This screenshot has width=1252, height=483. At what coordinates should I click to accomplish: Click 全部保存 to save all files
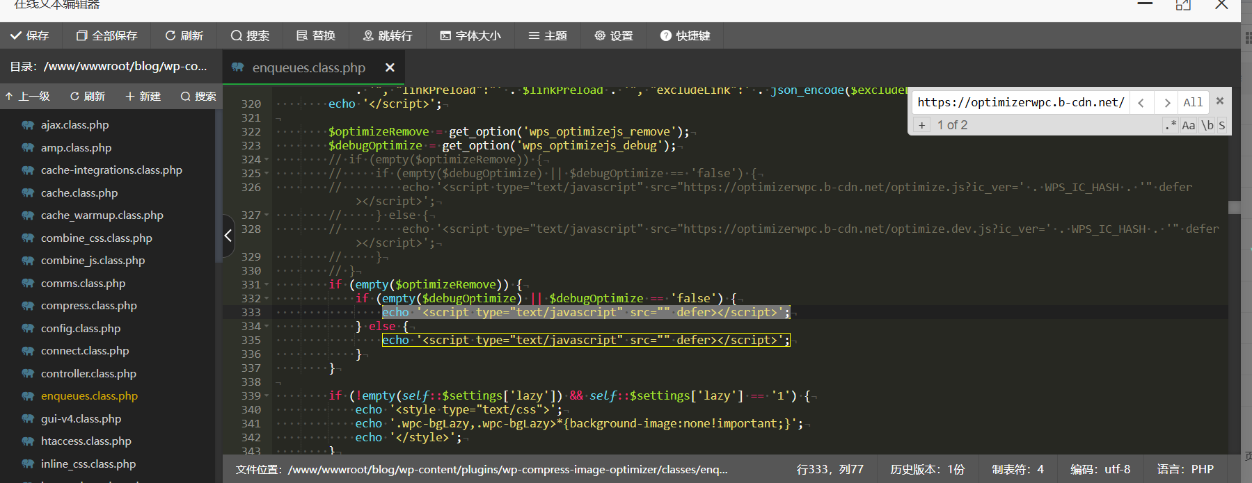[x=107, y=35]
